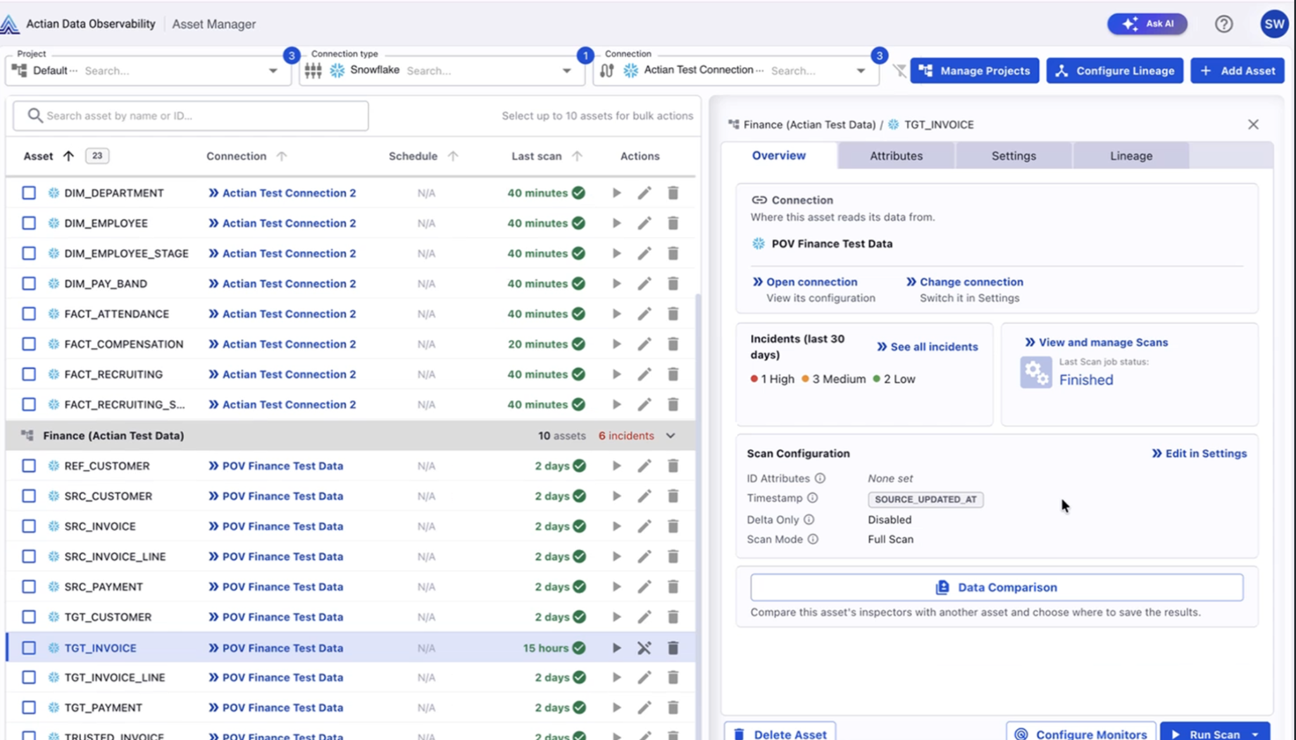Run scan for FACT_RECRUITING row

pyautogui.click(x=616, y=374)
